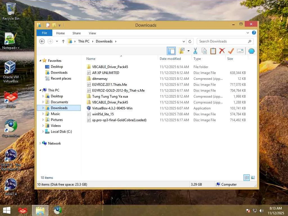Toggle the navigation pane toolbar button
Viewport: 288px width, 216px height.
(171, 51)
